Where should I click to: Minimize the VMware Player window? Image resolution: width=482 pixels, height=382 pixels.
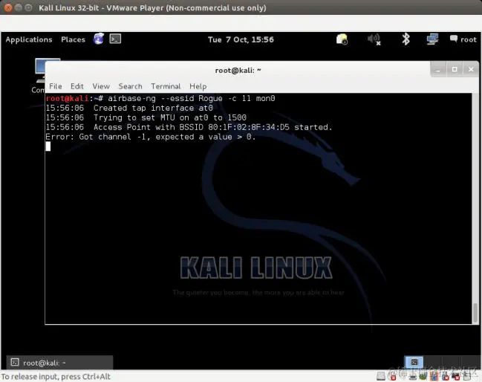point(19,7)
